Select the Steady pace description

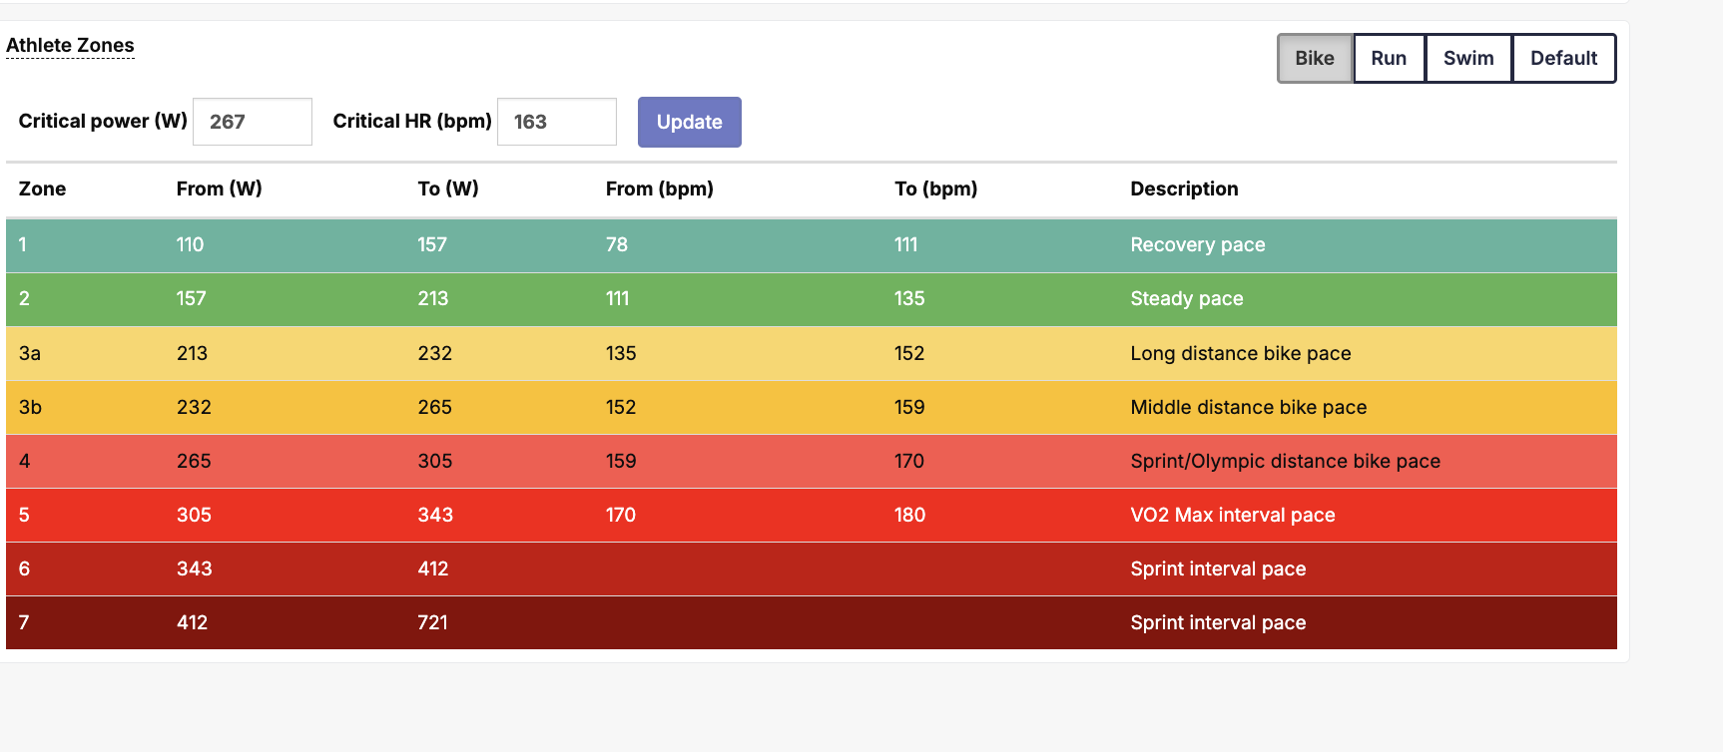[1187, 298]
